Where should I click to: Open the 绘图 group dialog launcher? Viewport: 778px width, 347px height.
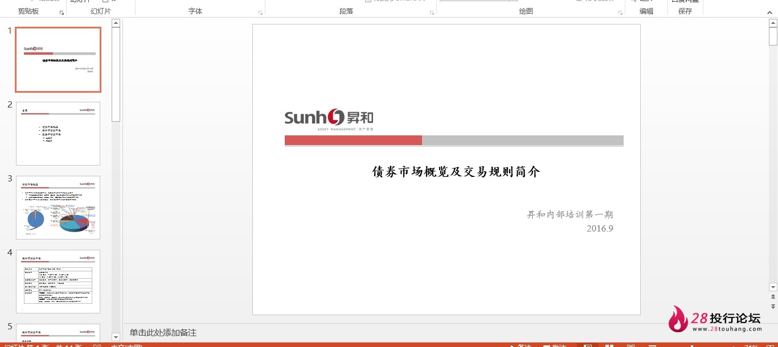[621, 13]
